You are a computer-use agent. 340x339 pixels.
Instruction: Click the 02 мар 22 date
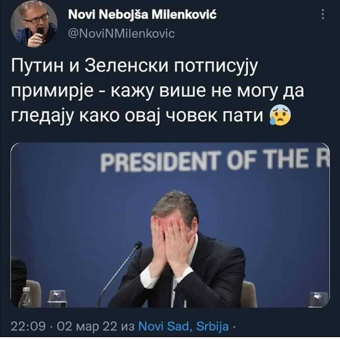point(87,327)
